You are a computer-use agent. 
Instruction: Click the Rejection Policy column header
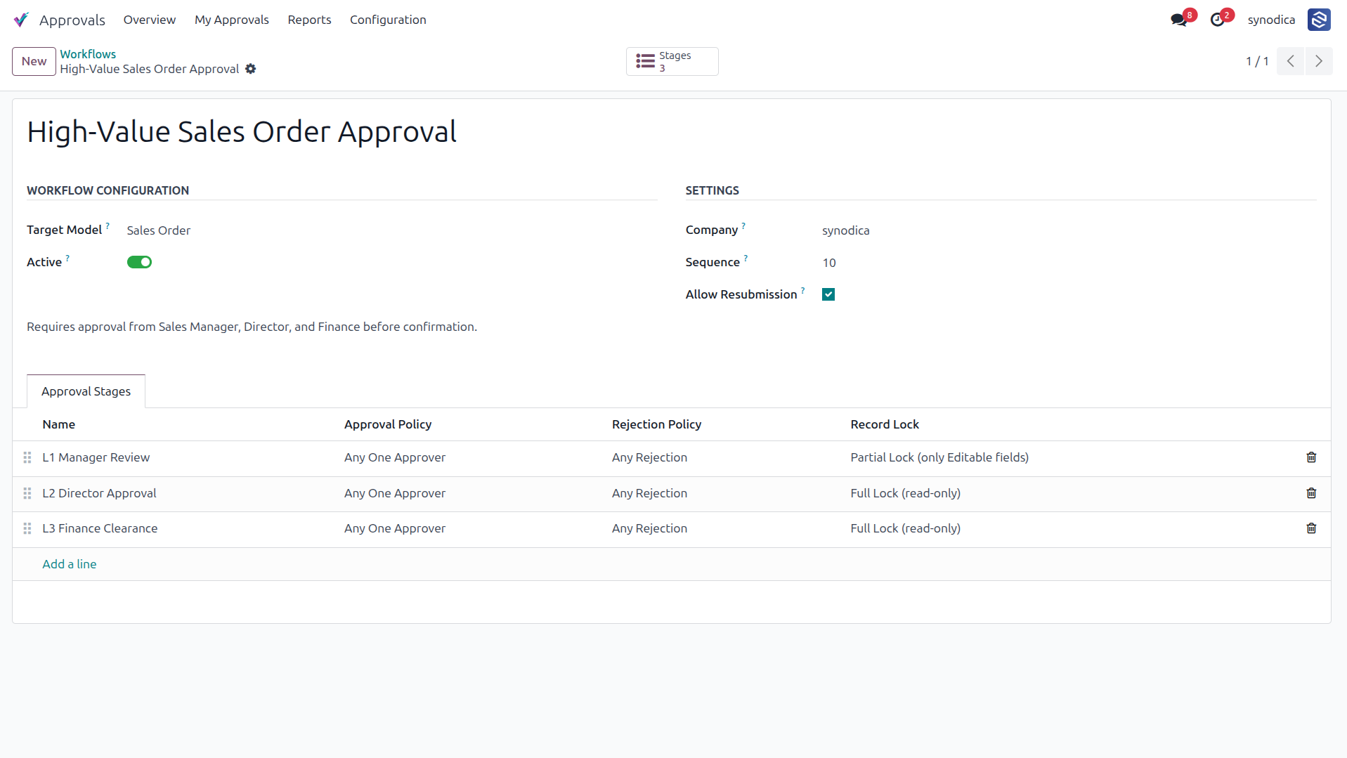tap(656, 424)
